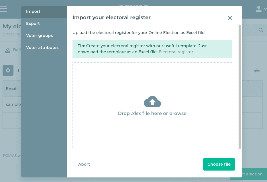Click the 'Drop .xlsx file here or browse' text

pos(152,113)
